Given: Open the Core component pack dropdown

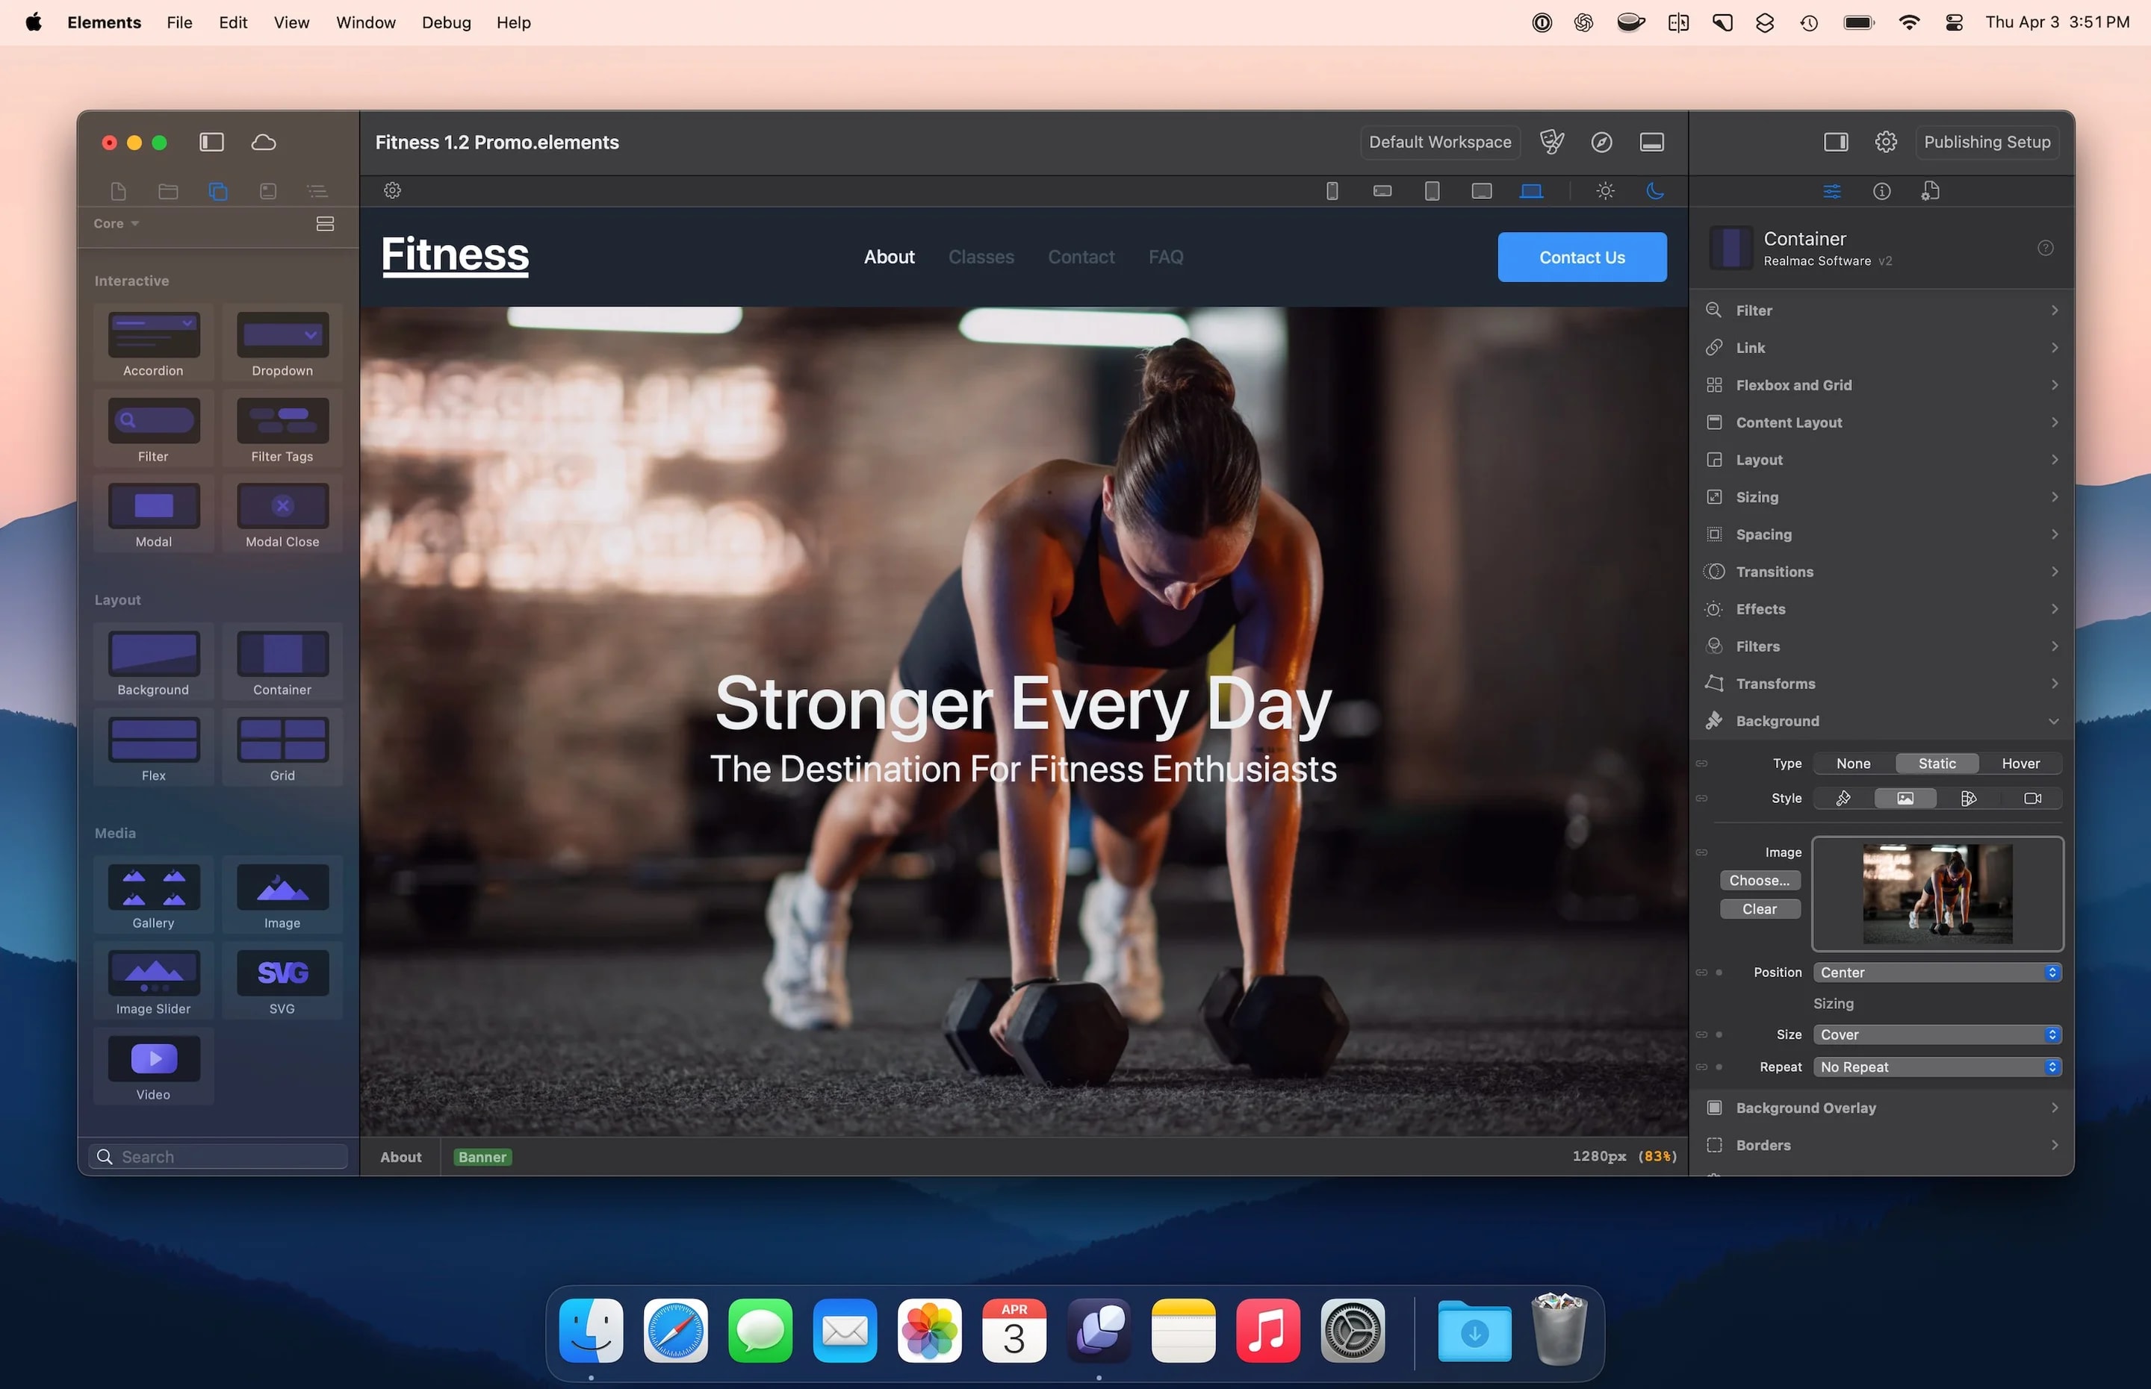Looking at the screenshot, I should [117, 224].
